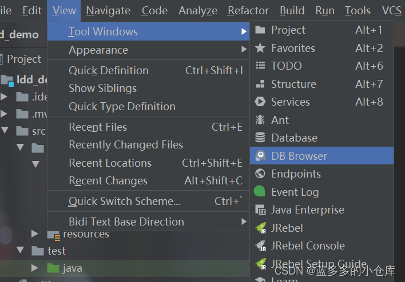Expand the .ide folder tree arrow

pos(3,96)
